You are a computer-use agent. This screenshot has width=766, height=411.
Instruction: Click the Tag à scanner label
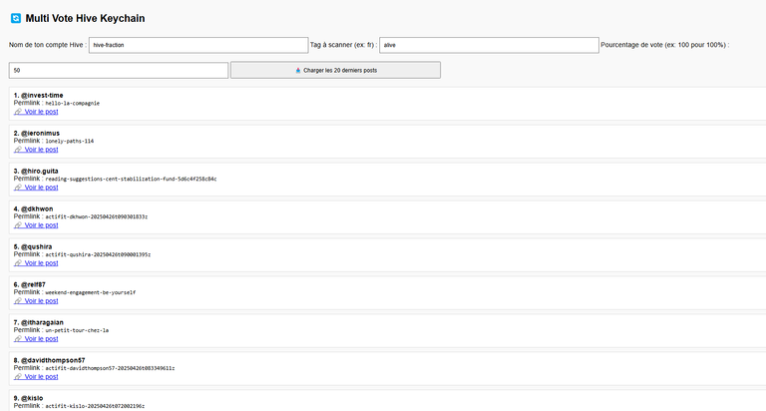pos(343,45)
